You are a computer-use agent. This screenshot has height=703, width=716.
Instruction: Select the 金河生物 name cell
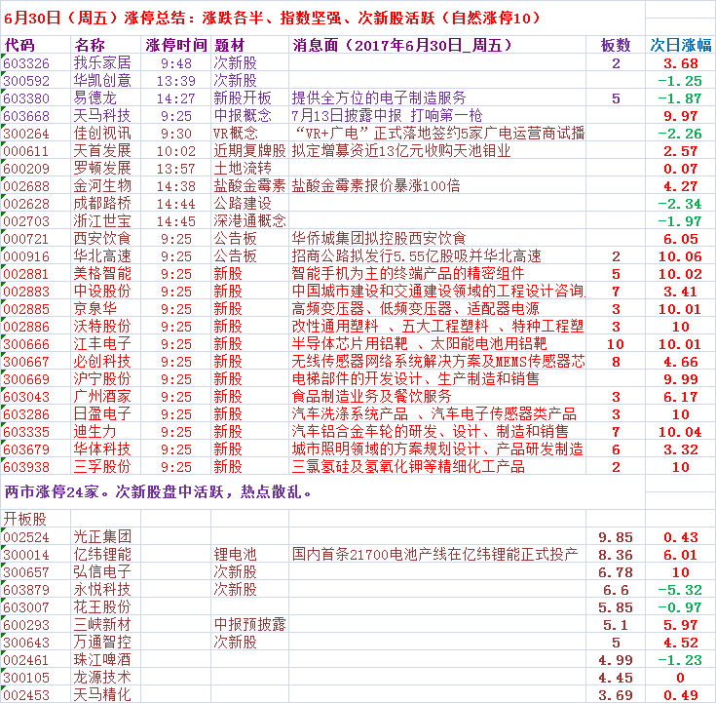pyautogui.click(x=105, y=185)
